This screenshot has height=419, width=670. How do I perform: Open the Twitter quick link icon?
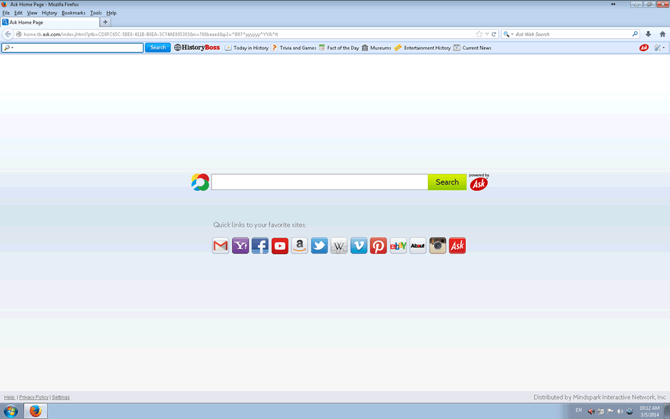pyautogui.click(x=319, y=246)
